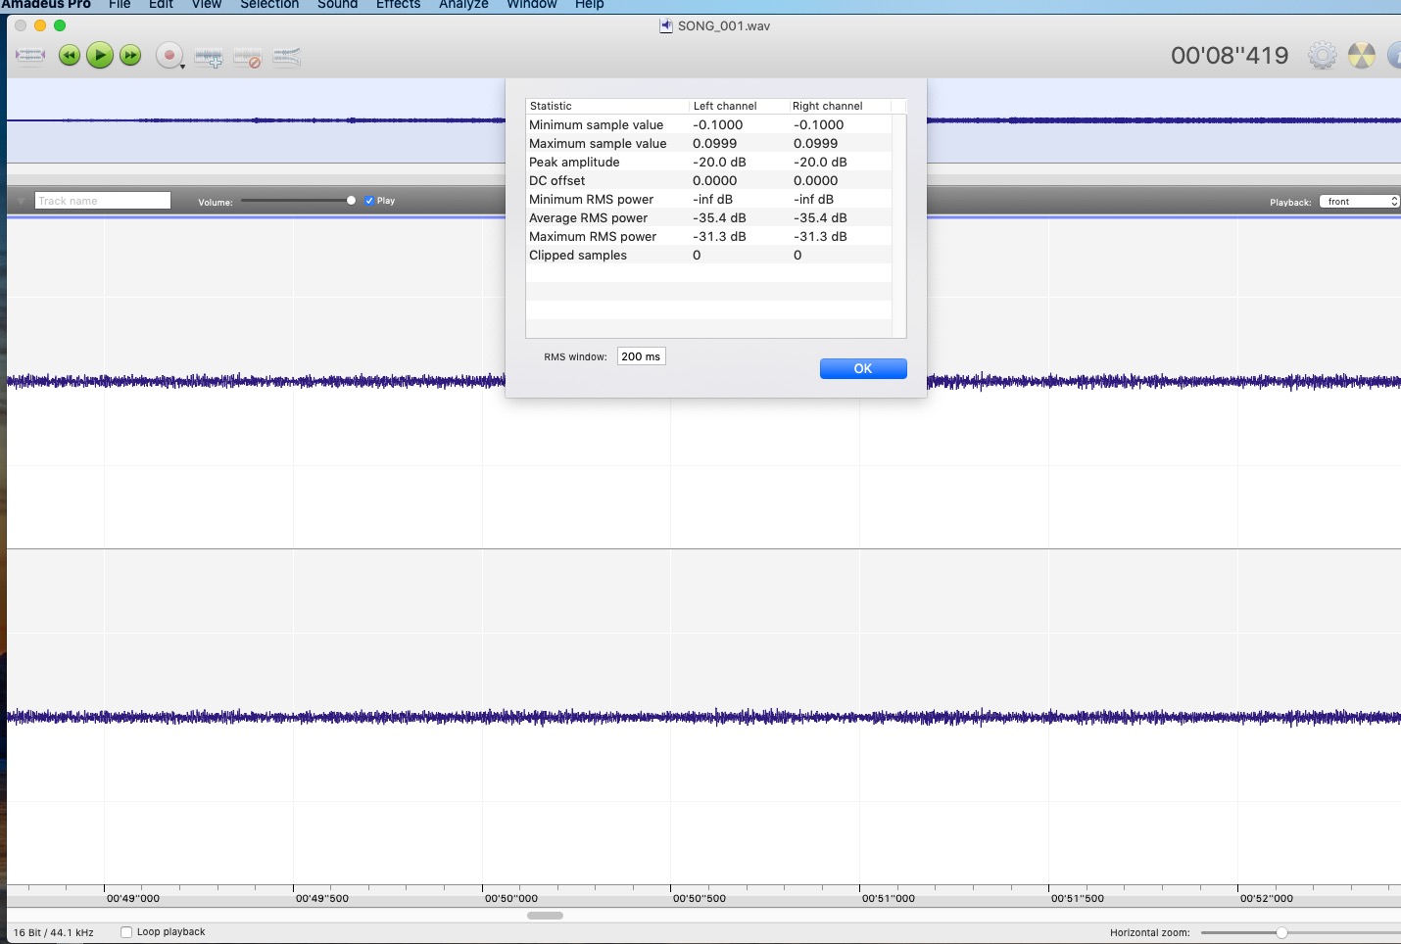This screenshot has height=944, width=1401.
Task: Uncheck the track Play checkbox
Action: pyautogui.click(x=369, y=201)
